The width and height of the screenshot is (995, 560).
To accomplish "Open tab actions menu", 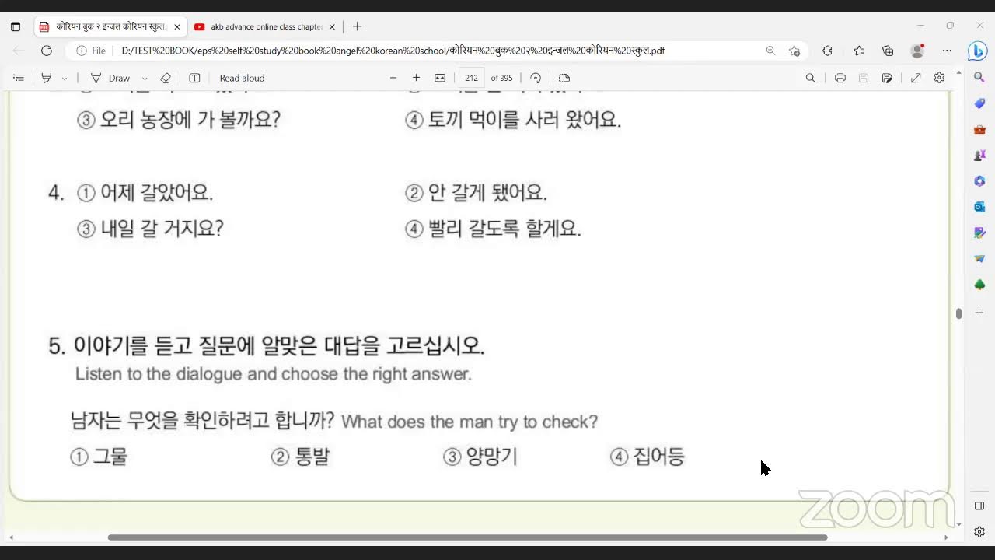I will click(16, 26).
